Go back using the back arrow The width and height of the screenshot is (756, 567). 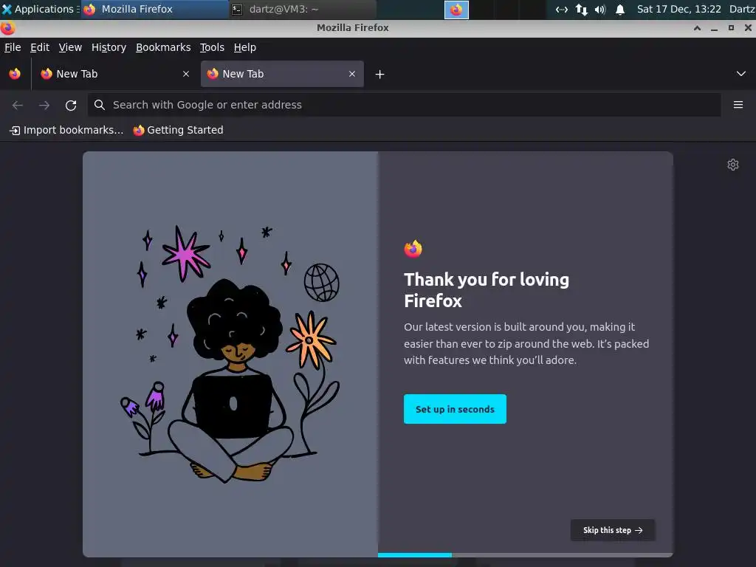[x=18, y=105]
